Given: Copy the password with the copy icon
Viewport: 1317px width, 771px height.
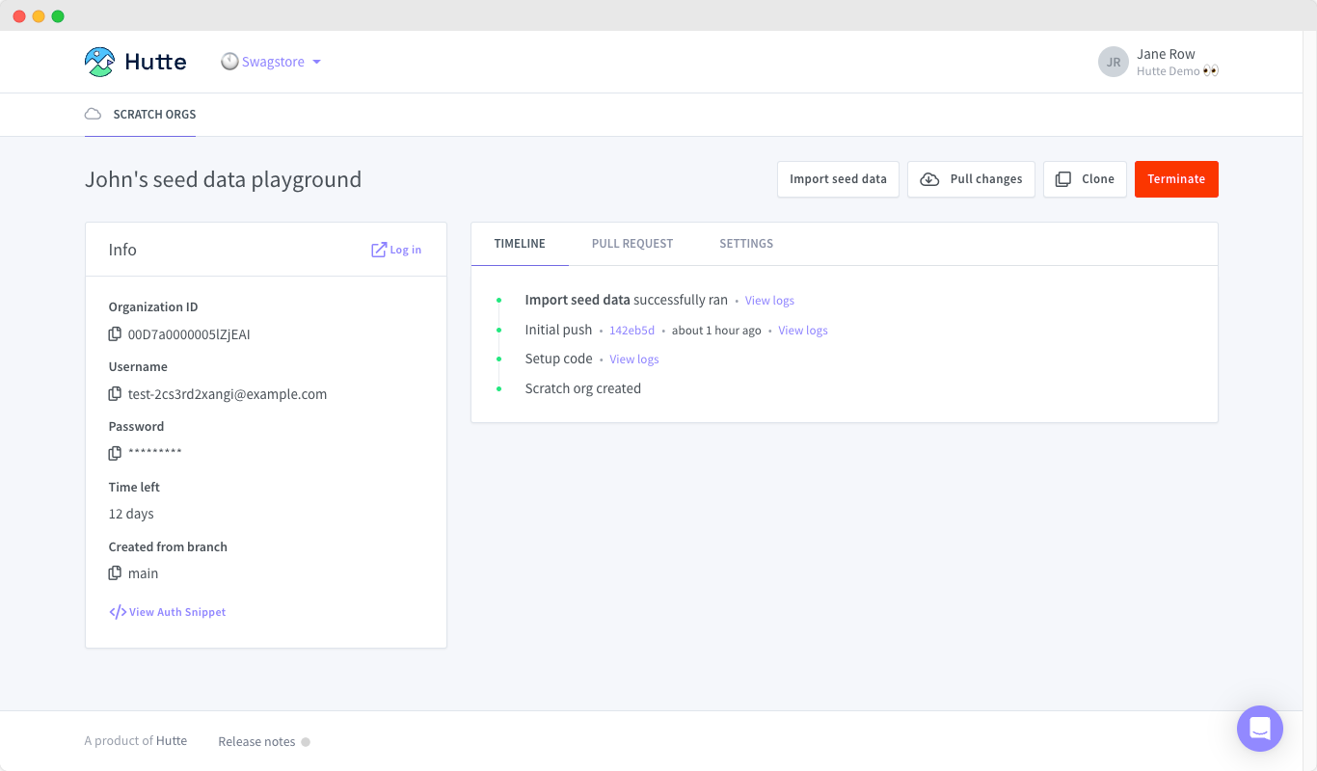Looking at the screenshot, I should (x=115, y=453).
